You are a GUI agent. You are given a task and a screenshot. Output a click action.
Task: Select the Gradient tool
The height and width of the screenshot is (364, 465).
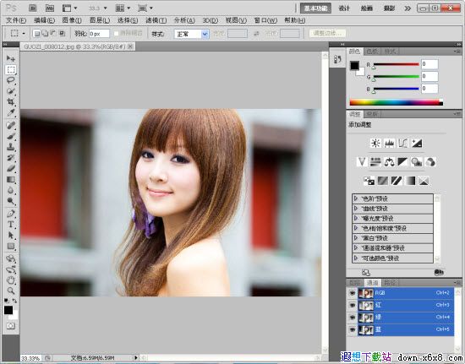11,180
